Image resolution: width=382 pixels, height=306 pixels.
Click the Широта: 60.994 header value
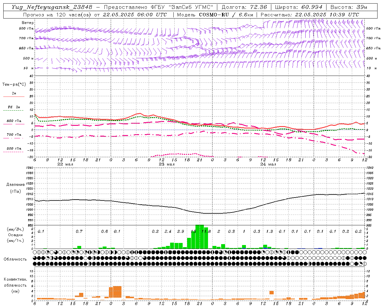pos(299,7)
